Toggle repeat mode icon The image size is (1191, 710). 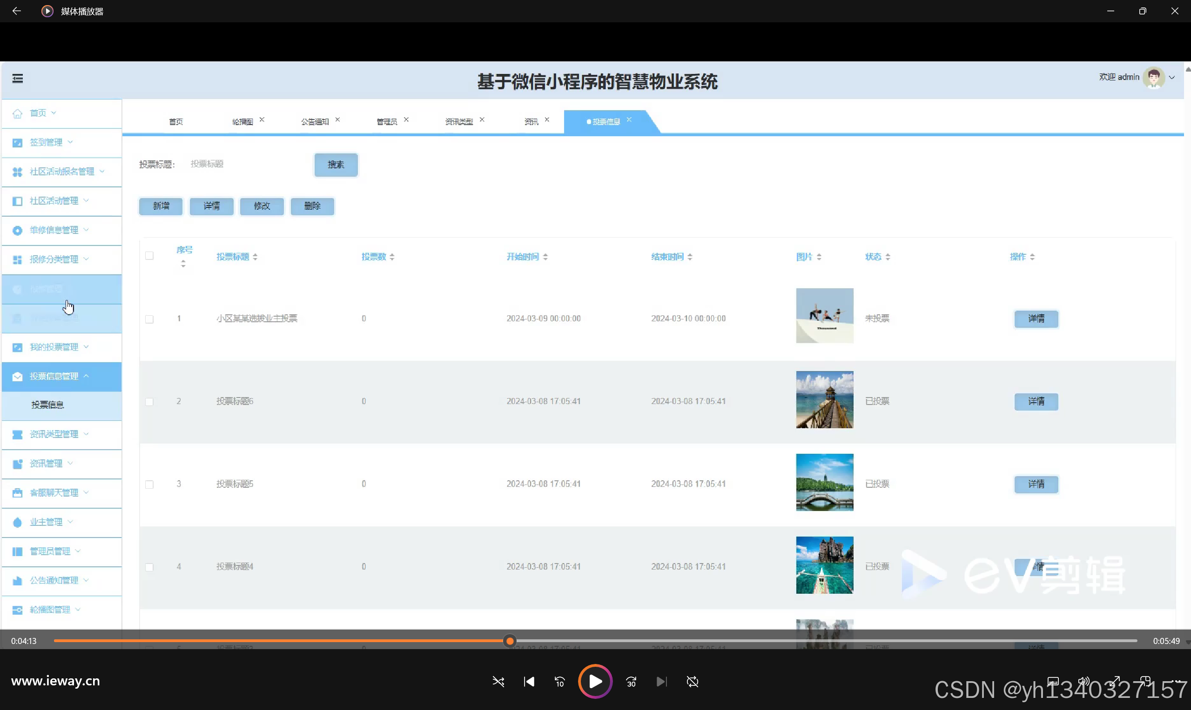692,681
